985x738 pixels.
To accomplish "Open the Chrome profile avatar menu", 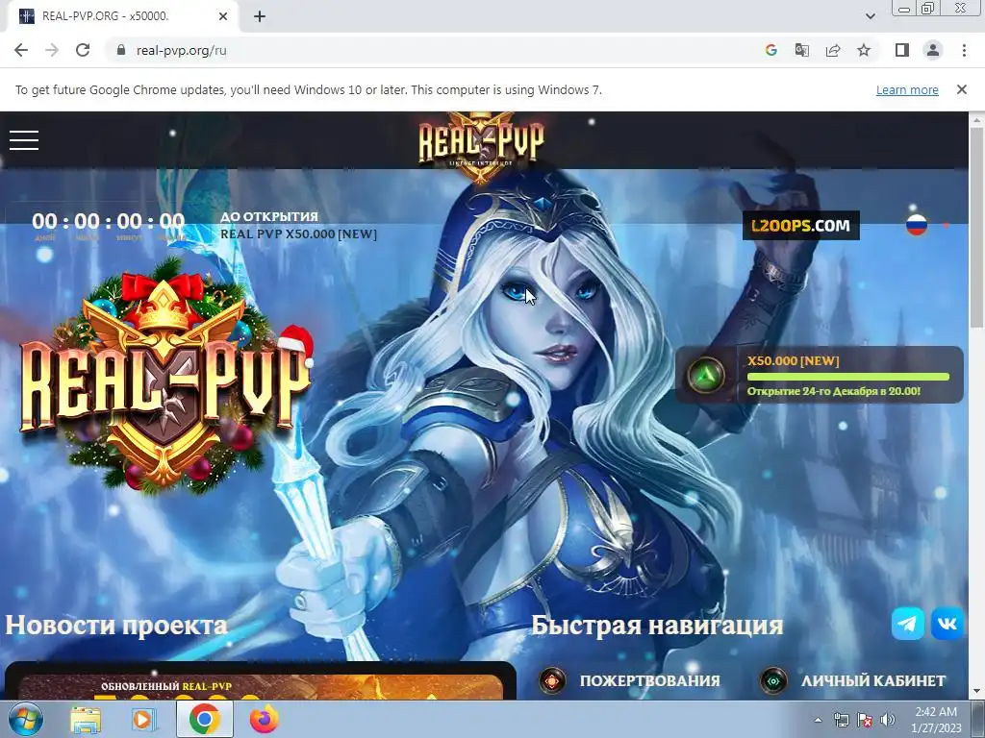I will click(x=933, y=50).
